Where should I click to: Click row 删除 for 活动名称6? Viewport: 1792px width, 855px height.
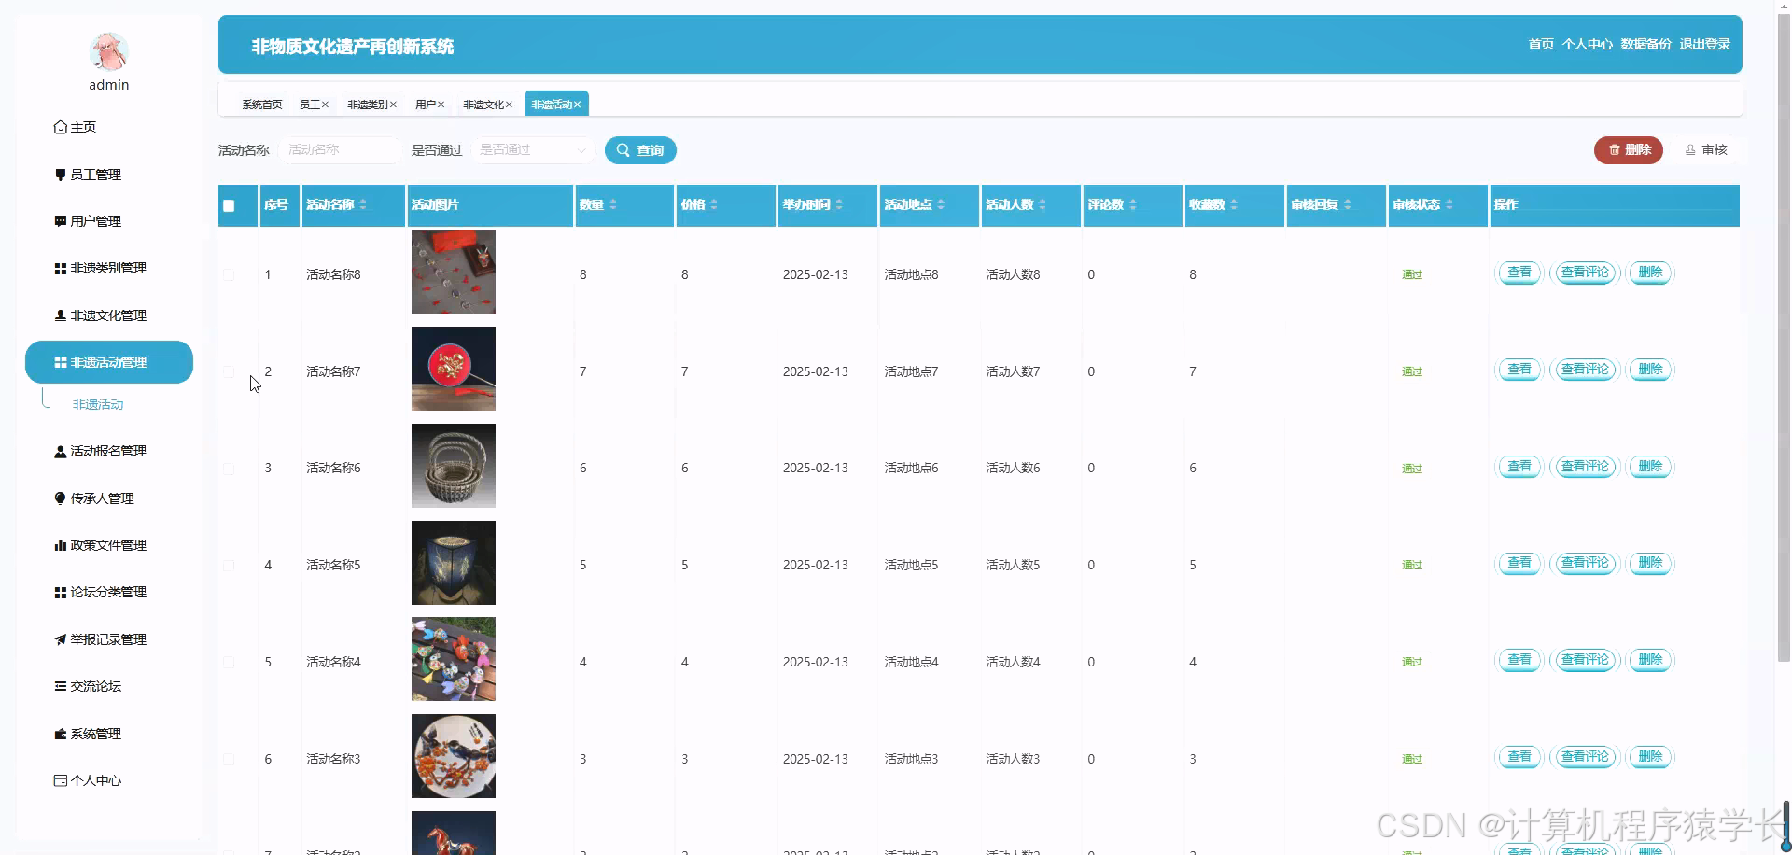[1650, 467]
